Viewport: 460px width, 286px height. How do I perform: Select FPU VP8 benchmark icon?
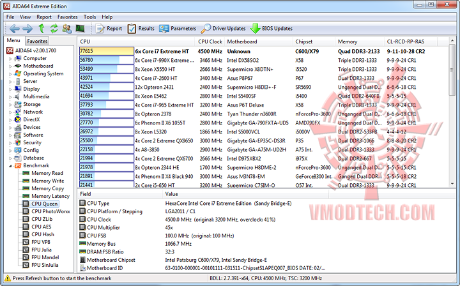[x=26, y=242]
